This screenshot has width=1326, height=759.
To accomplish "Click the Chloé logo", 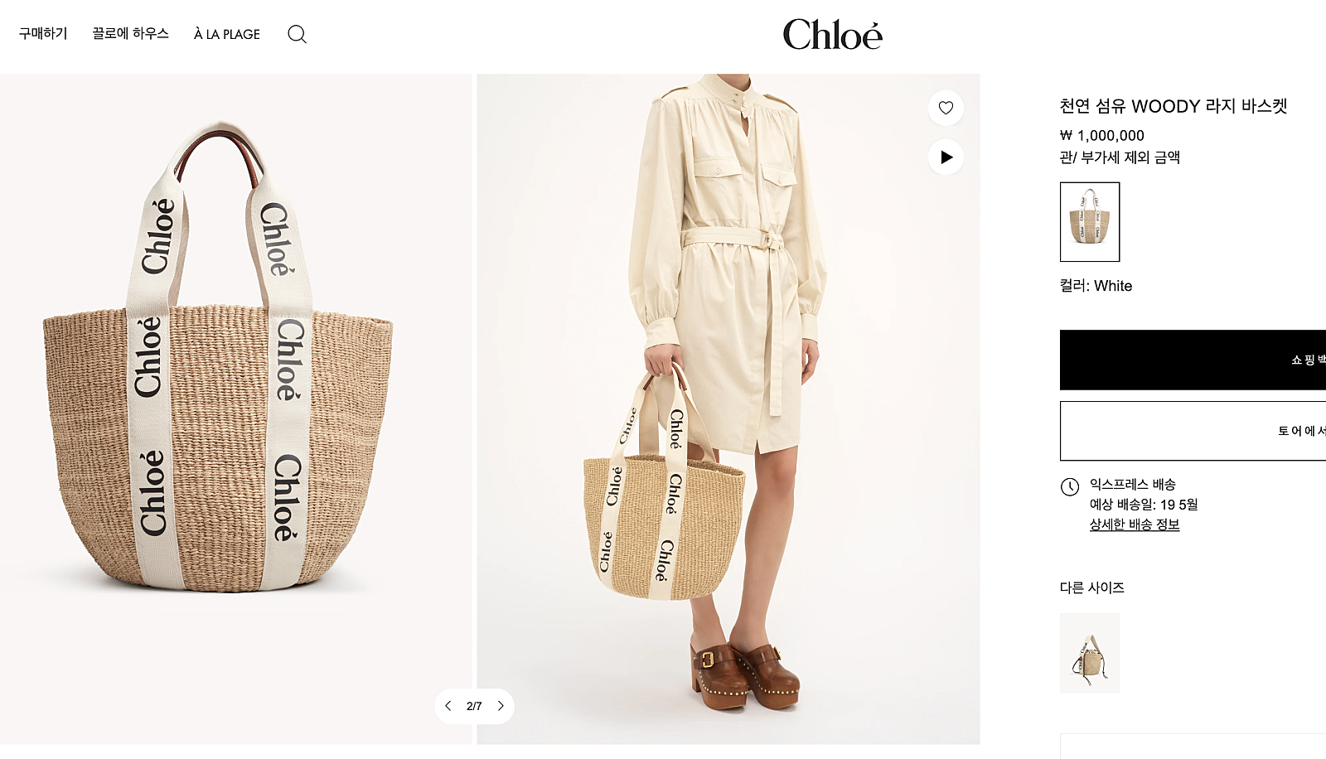I will 832,34.
